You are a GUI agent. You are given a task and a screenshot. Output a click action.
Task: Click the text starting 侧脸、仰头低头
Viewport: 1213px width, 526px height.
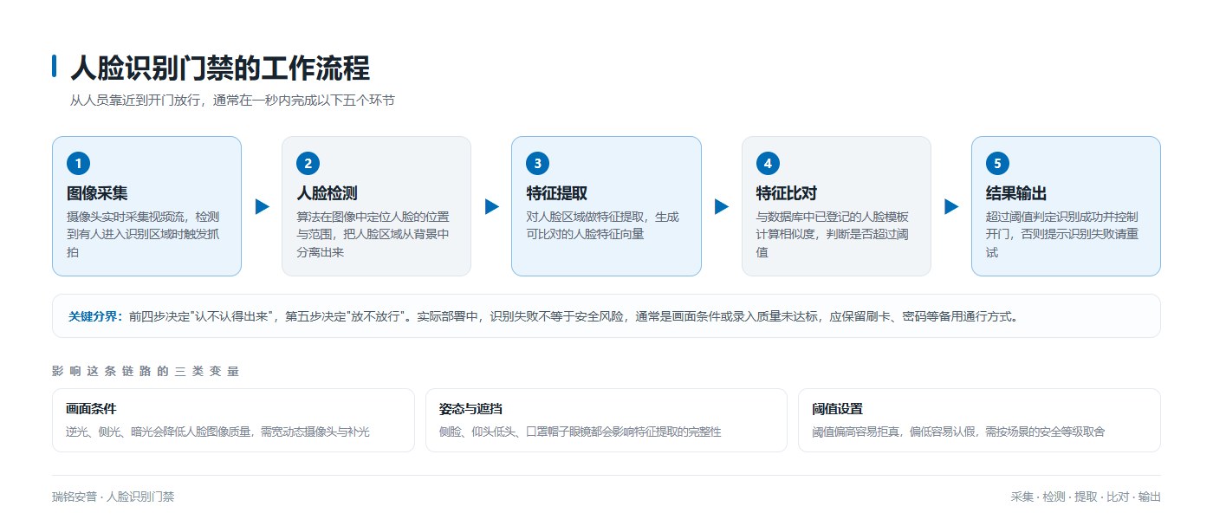coord(581,432)
